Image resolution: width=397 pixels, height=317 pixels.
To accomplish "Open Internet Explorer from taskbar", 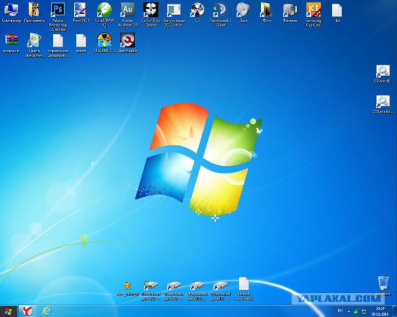I will click(x=47, y=311).
